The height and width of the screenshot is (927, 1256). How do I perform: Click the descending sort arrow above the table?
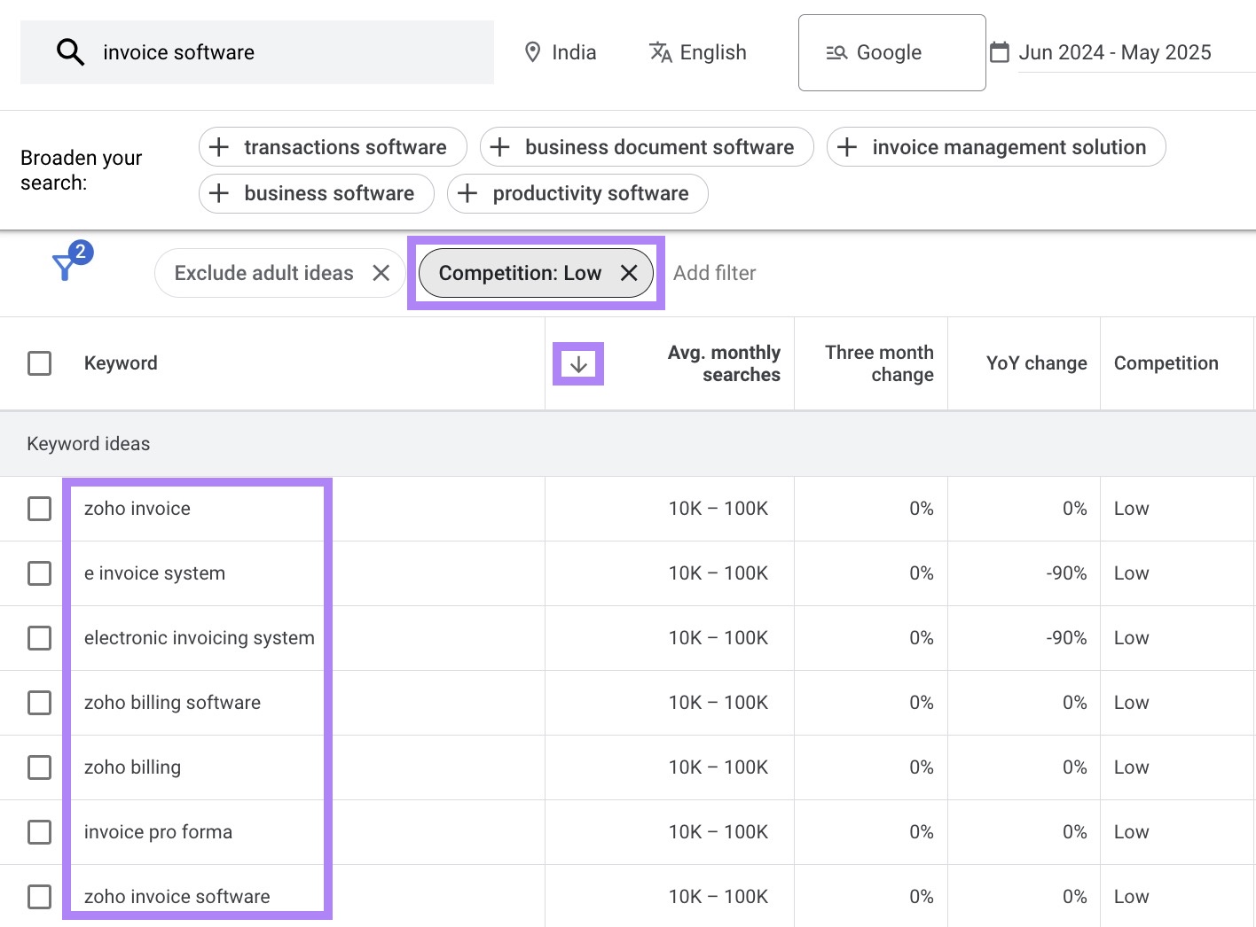tap(577, 363)
